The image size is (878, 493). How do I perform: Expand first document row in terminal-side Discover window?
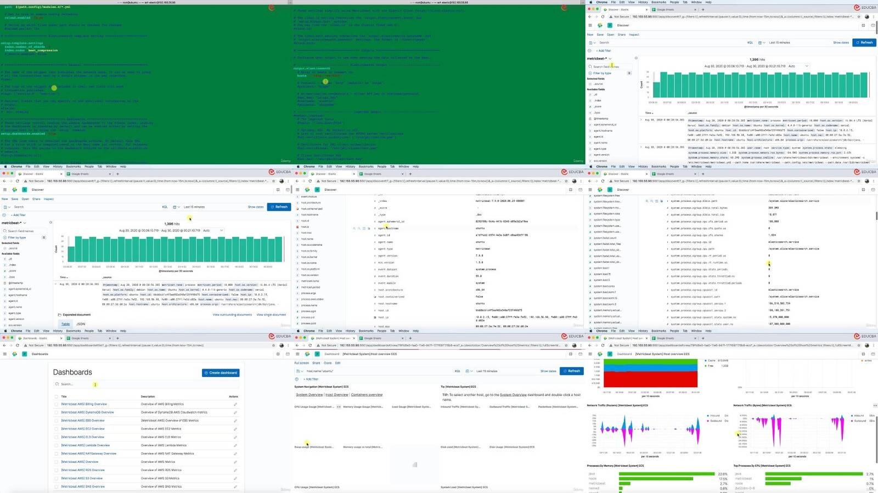(x=641, y=120)
